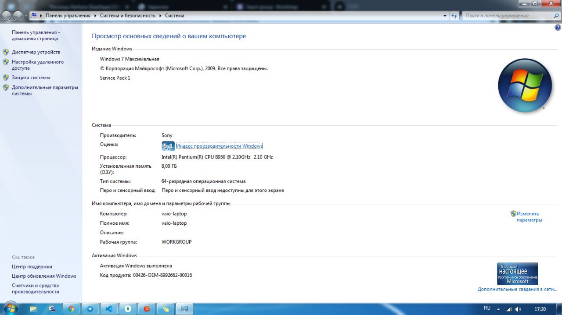The image size is (562, 315).
Task: Click Изменить параметры link
Action: point(529,217)
